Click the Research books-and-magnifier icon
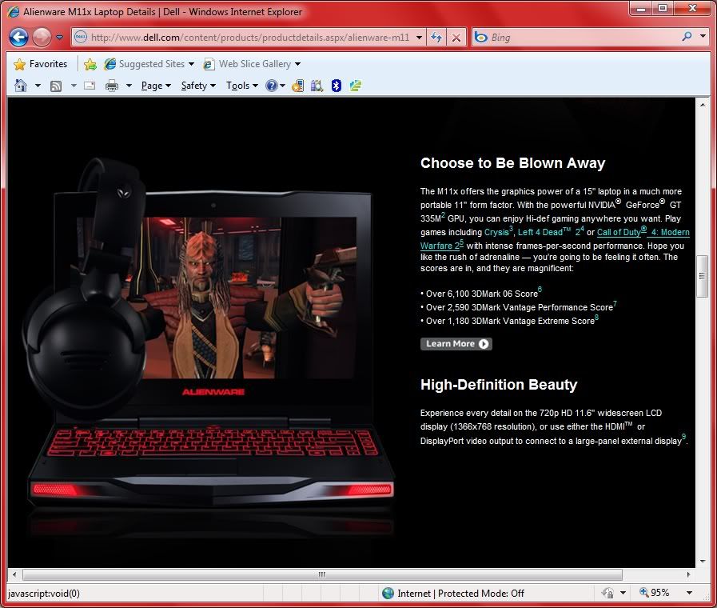This screenshot has width=717, height=608. point(317,86)
